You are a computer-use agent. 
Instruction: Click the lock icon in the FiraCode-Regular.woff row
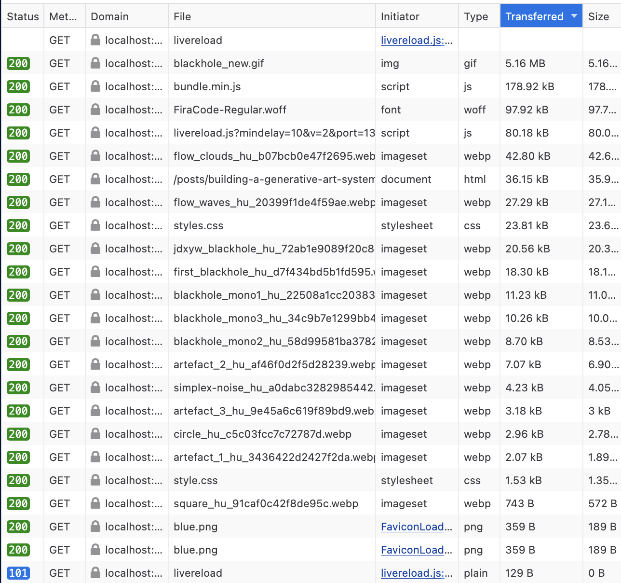[95, 110]
